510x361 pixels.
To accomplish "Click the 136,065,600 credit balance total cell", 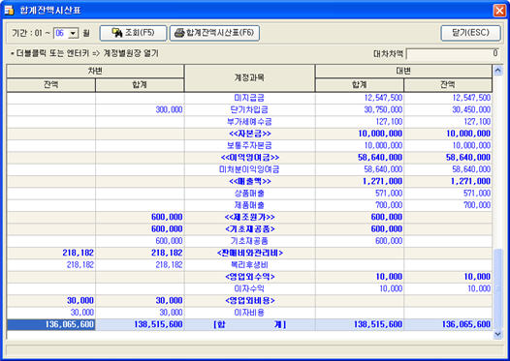I will tap(448, 324).
